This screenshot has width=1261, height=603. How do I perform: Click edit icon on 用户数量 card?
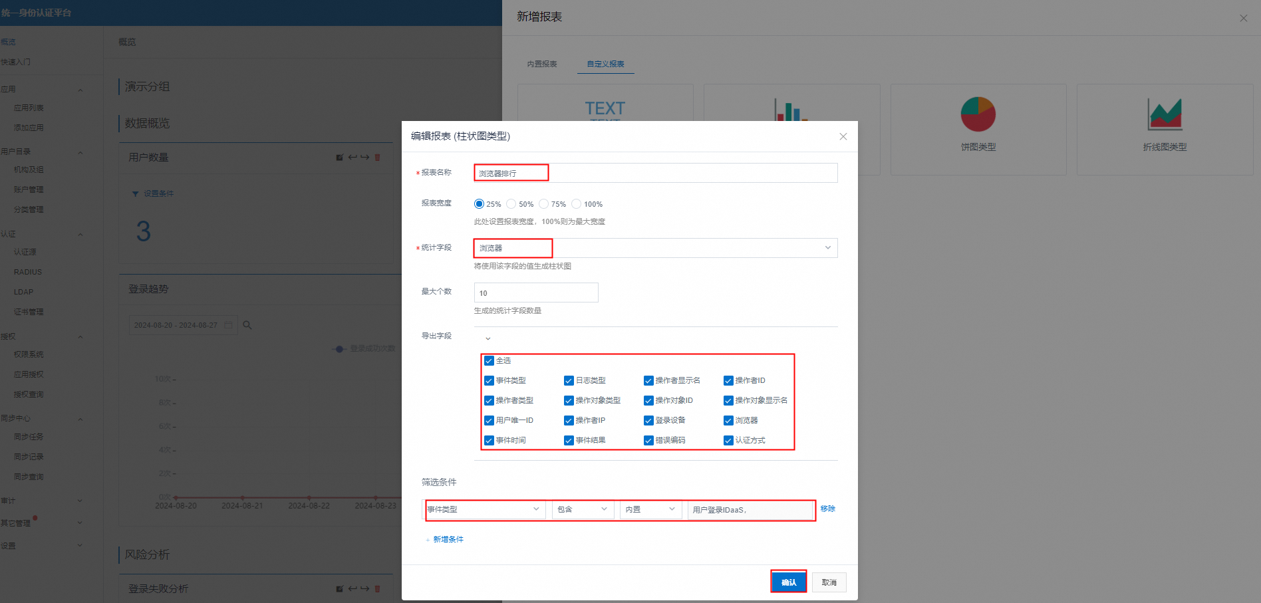pos(339,158)
